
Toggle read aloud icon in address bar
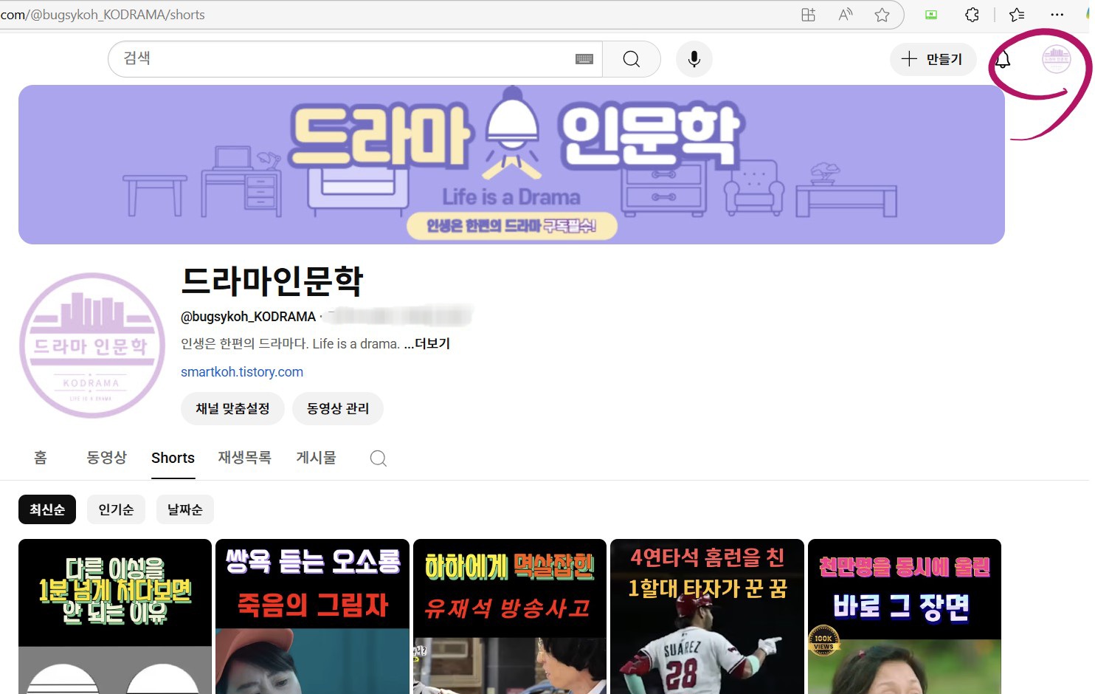point(846,15)
